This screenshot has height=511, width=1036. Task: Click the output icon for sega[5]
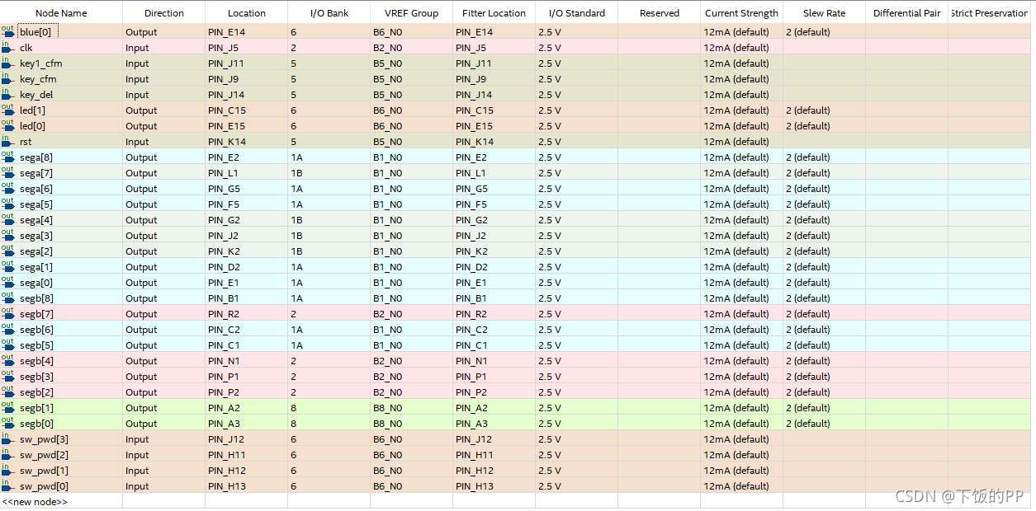(x=8, y=204)
